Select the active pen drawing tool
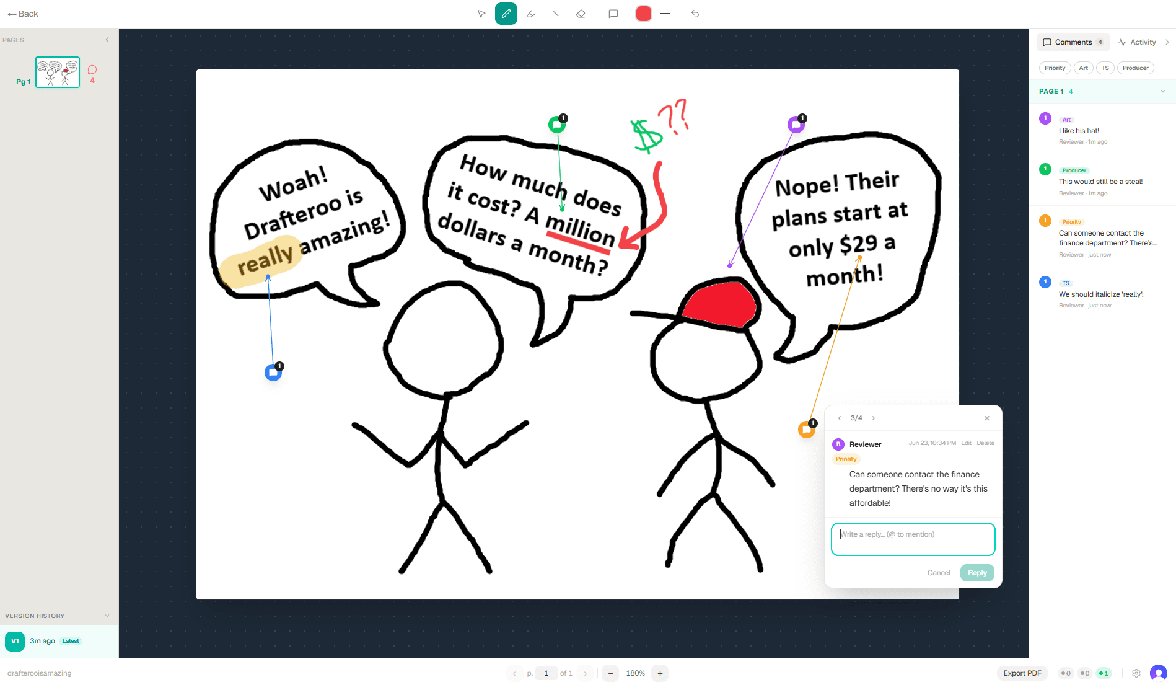 click(x=506, y=14)
